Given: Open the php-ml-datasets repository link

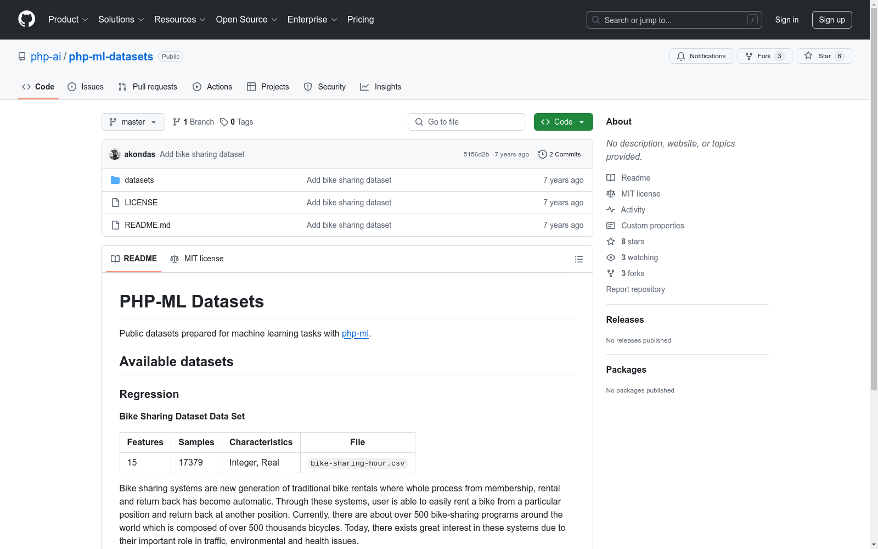Looking at the screenshot, I should [111, 57].
